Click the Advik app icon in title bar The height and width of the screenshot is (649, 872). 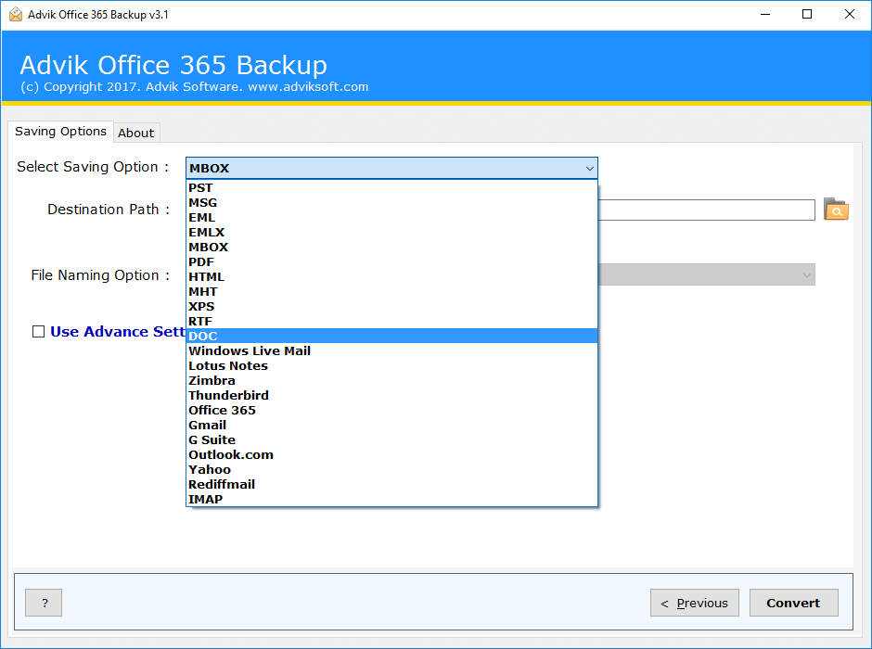[16, 15]
